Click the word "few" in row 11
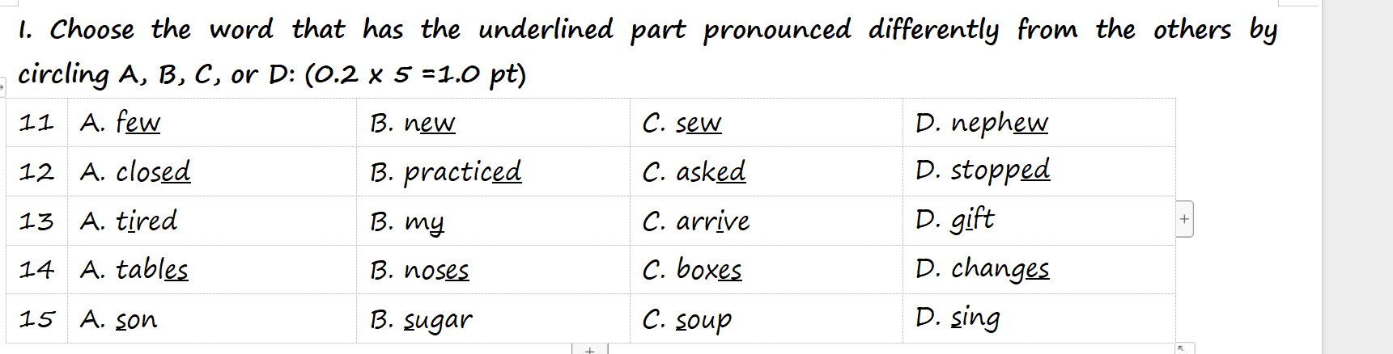1393x354 pixels. tap(138, 123)
